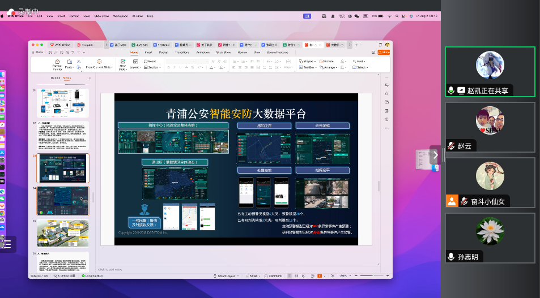
Task: Open the Find tool
Action: point(359,61)
